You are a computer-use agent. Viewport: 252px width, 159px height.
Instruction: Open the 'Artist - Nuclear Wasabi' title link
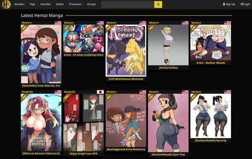click(211, 63)
